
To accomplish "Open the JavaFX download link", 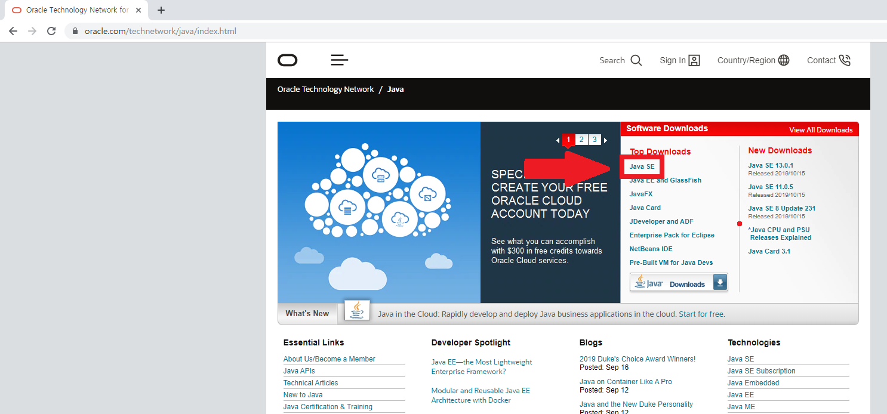I will [x=640, y=194].
